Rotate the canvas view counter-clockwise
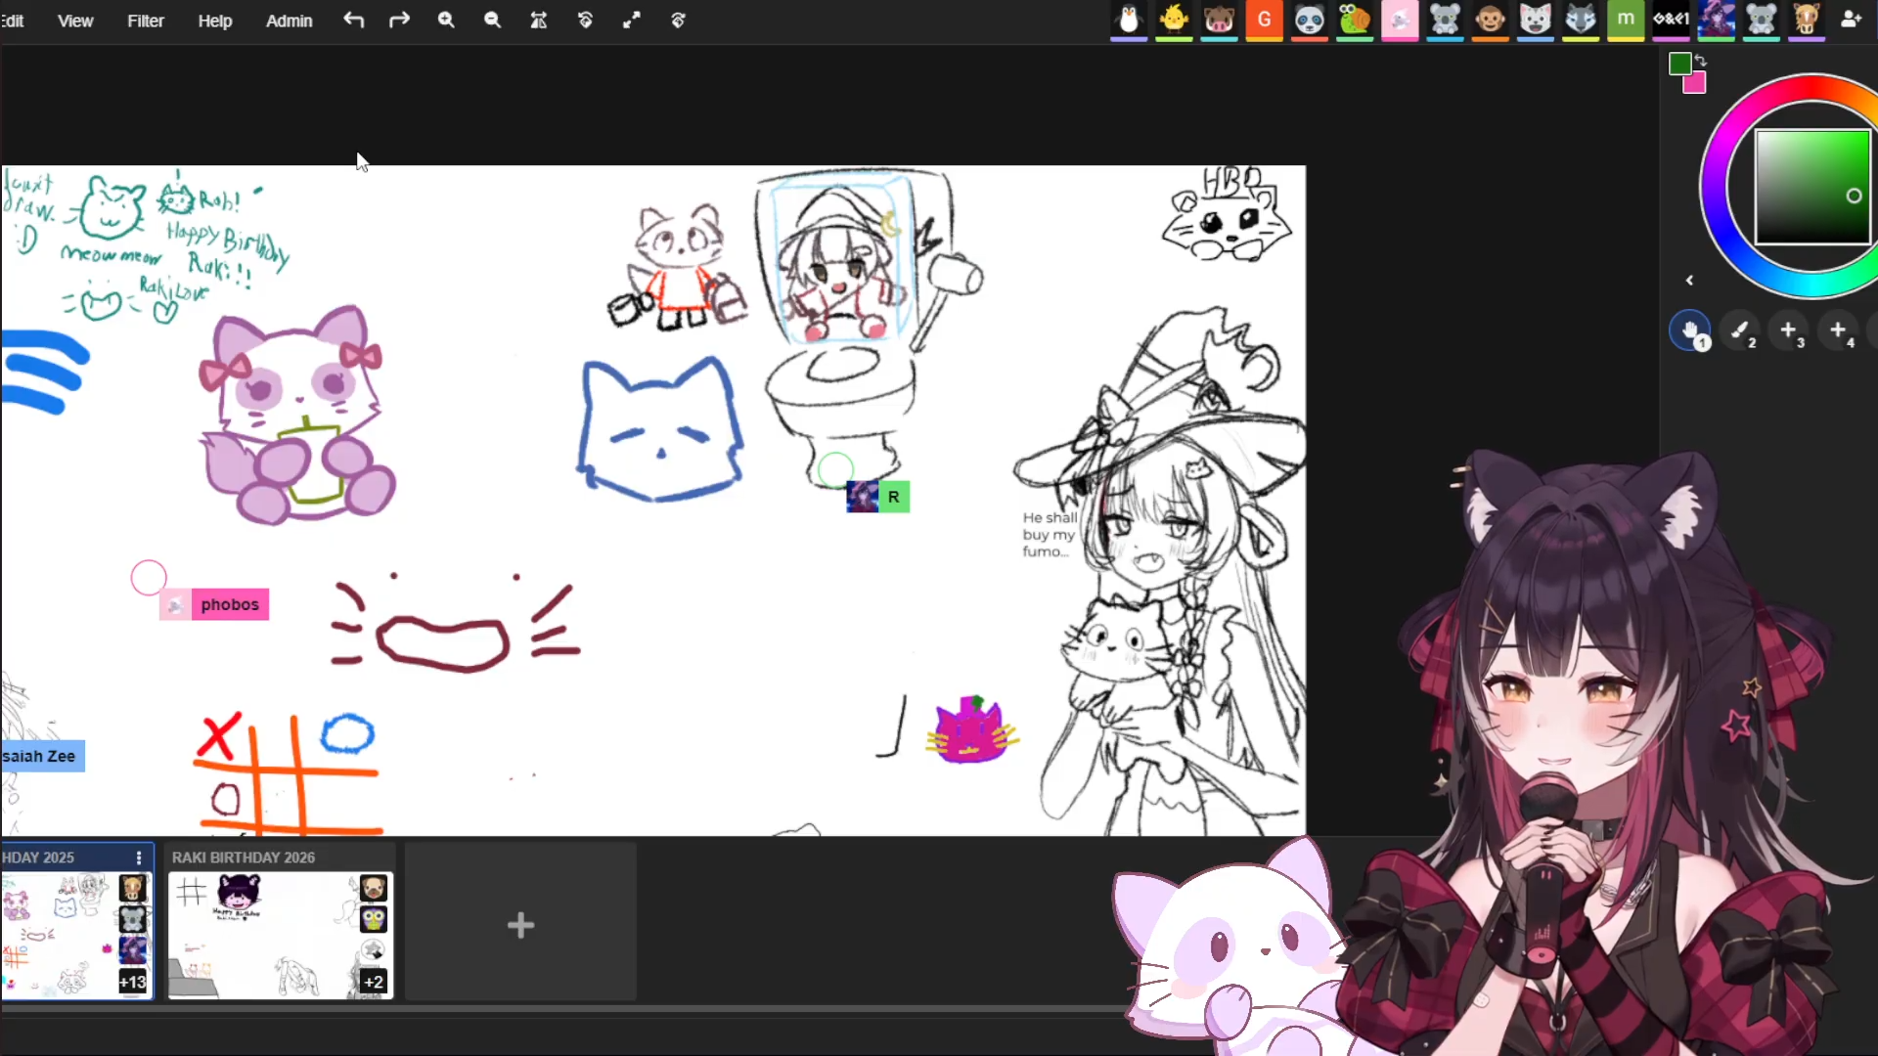The width and height of the screenshot is (1878, 1056). 585,21
